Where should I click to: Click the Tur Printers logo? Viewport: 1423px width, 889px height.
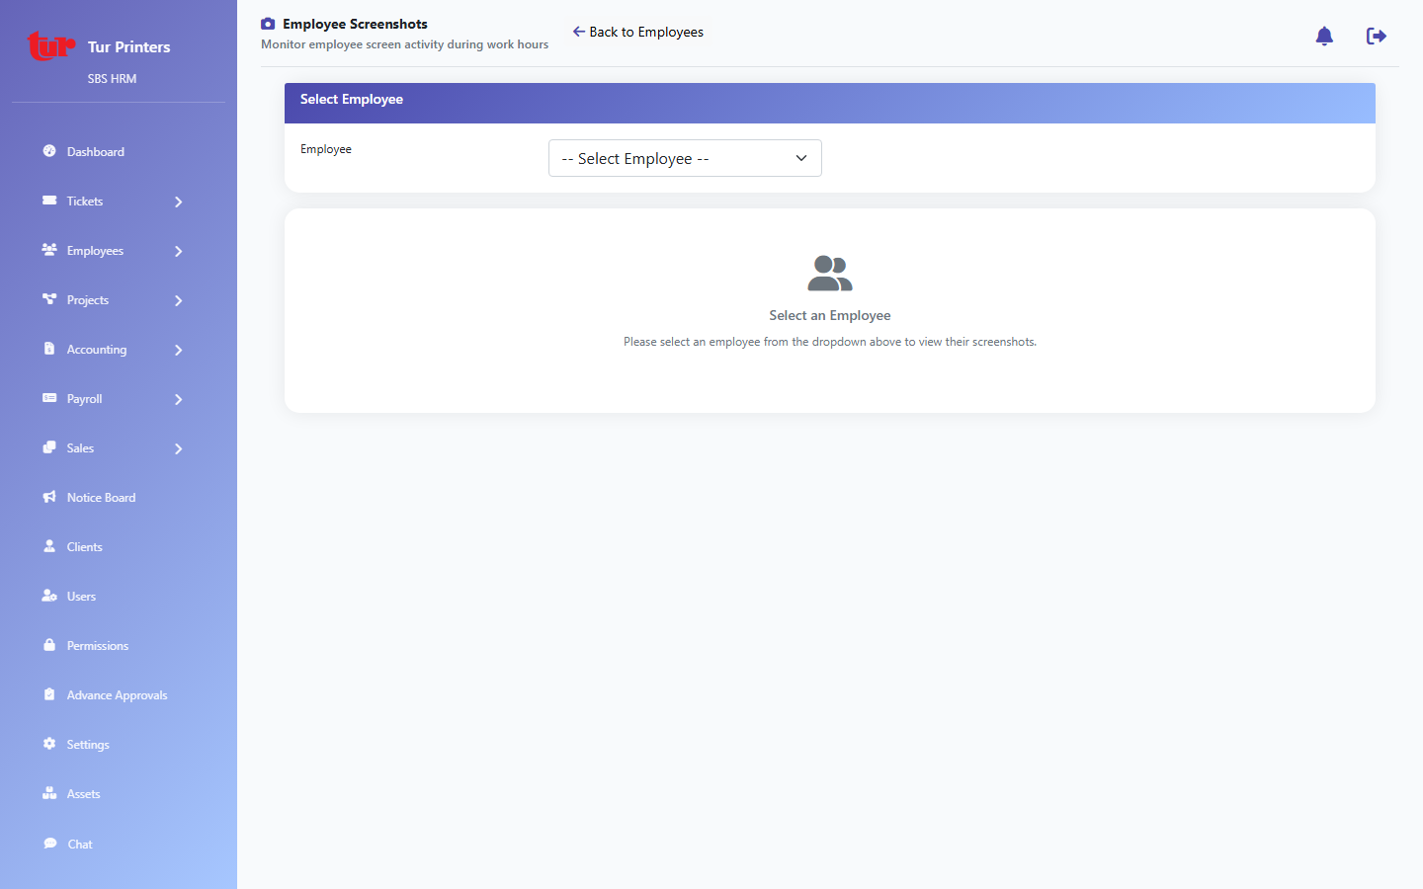pos(50,45)
